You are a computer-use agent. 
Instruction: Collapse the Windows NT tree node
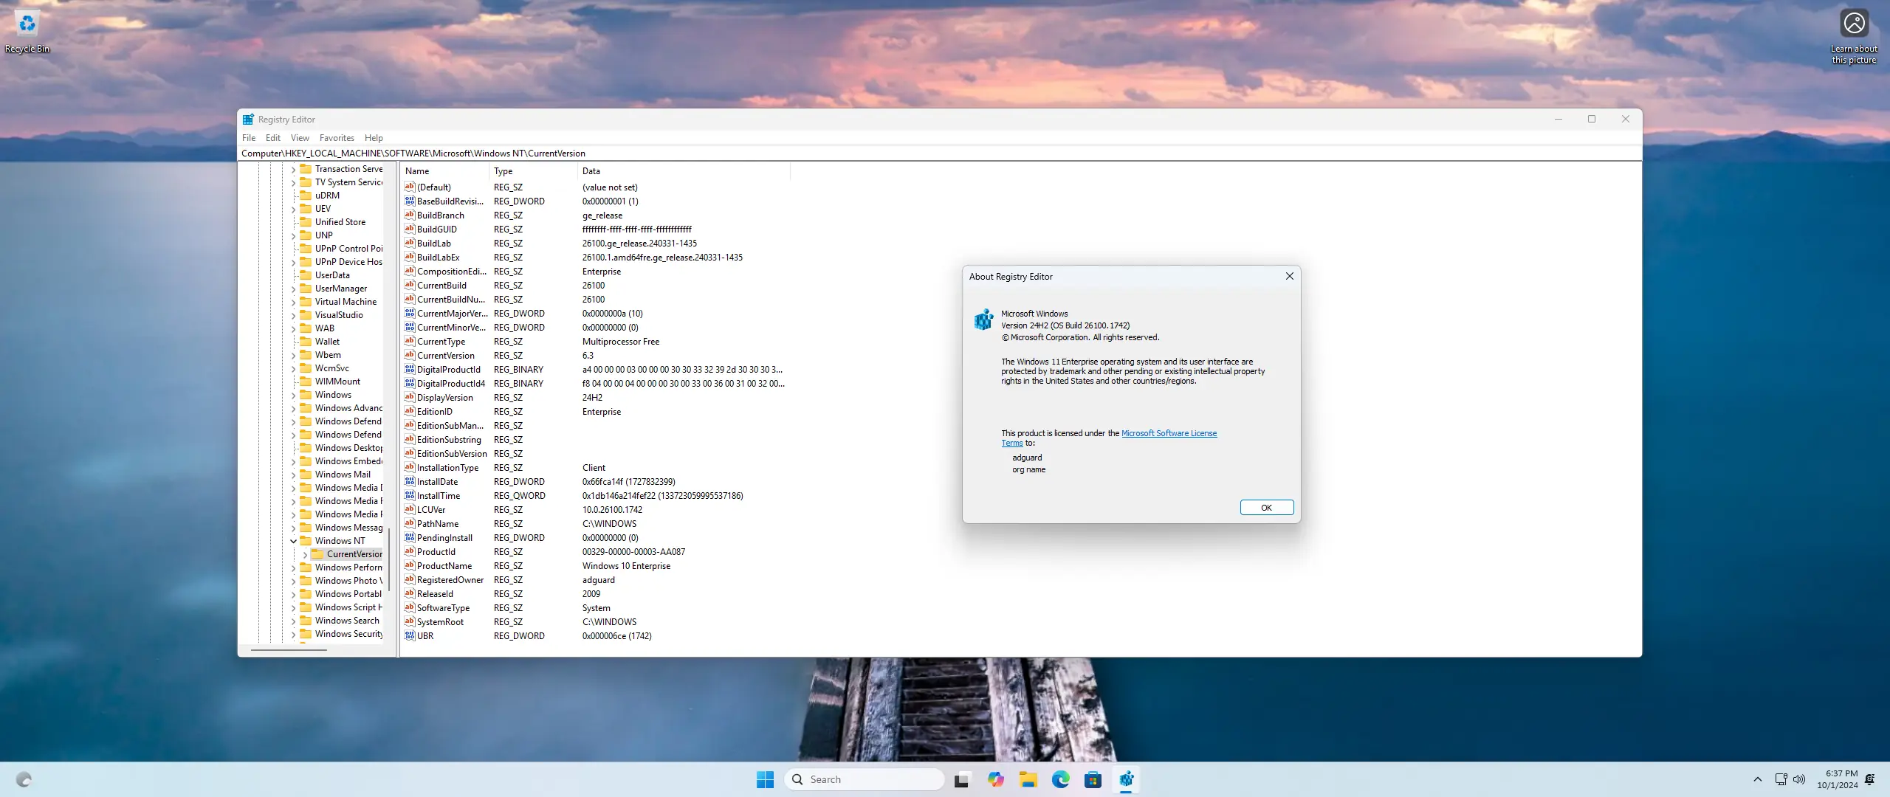(x=293, y=541)
